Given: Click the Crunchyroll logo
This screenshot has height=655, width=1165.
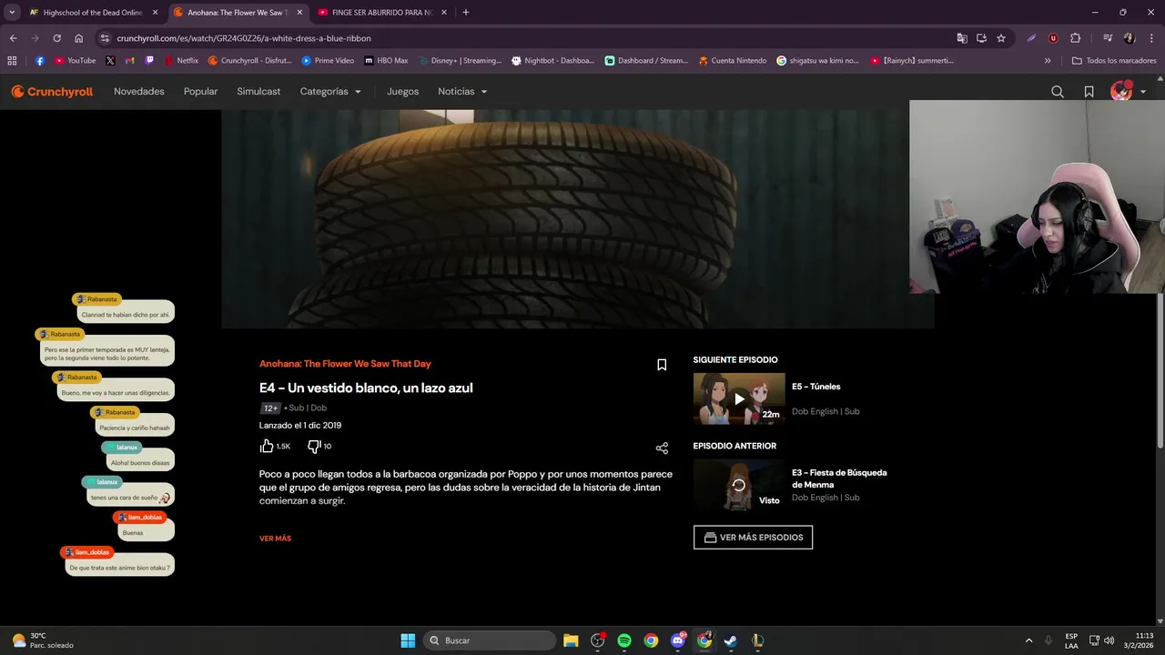Looking at the screenshot, I should coord(52,92).
